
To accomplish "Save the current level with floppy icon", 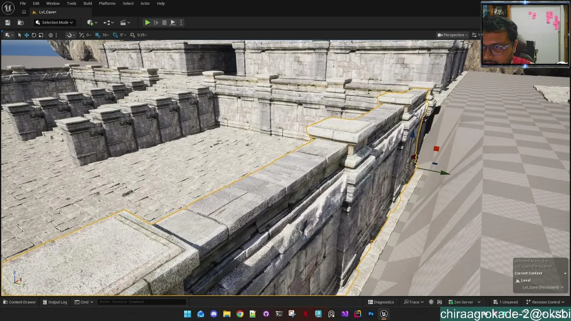I will 8,22.
